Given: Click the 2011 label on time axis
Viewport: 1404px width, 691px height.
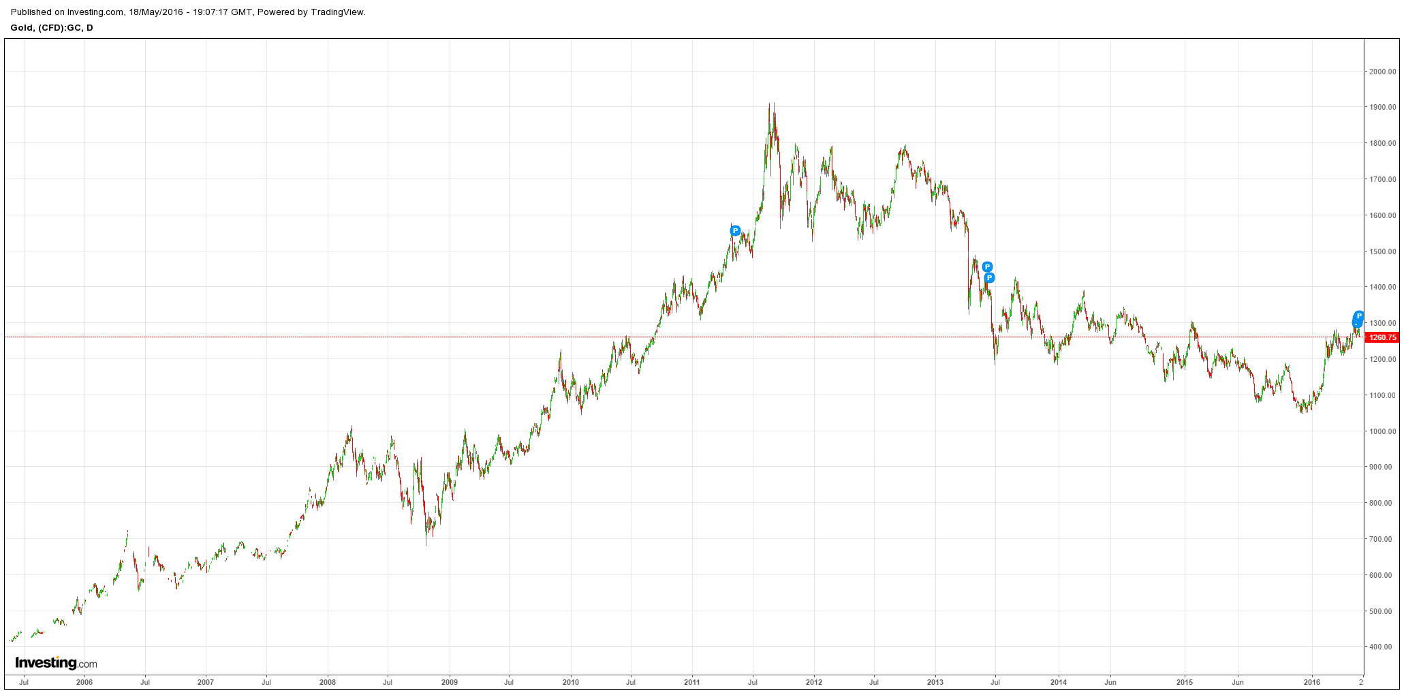Looking at the screenshot, I should click(692, 682).
